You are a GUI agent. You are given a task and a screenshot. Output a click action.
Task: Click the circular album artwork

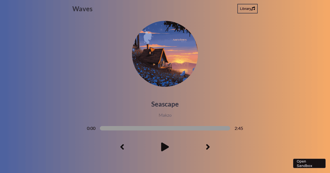coord(165,54)
